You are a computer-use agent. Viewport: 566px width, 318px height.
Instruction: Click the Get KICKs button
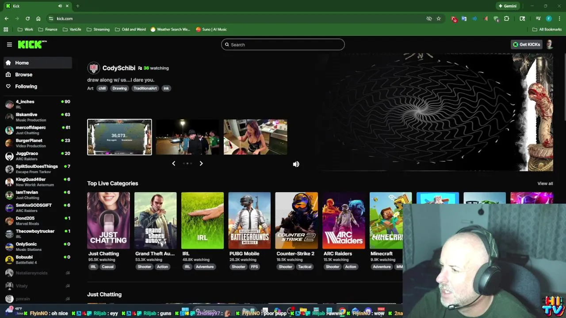pyautogui.click(x=526, y=44)
